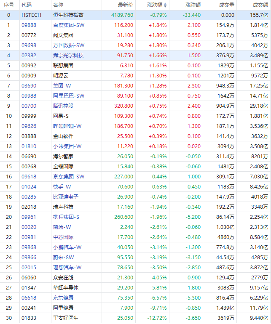Select 海尔智家 row name

coord(63,157)
